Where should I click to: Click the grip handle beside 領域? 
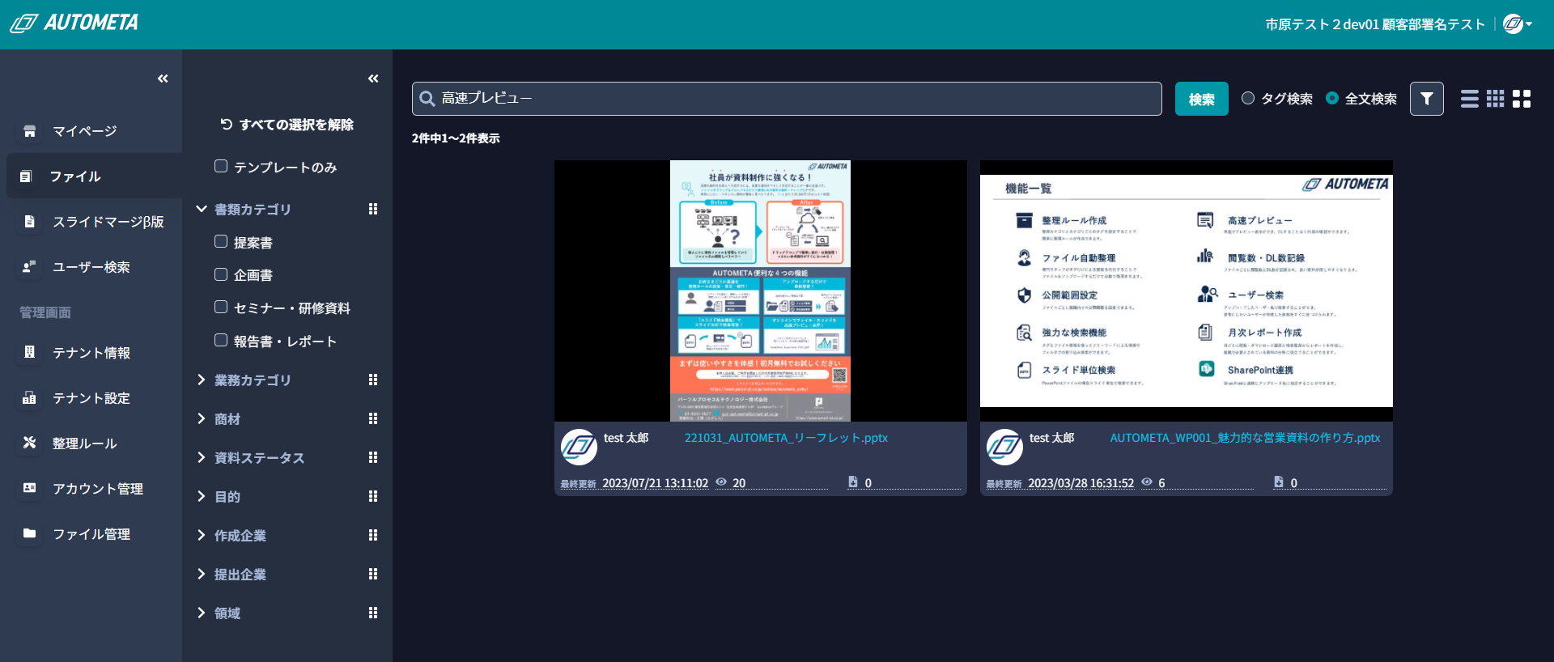[373, 613]
